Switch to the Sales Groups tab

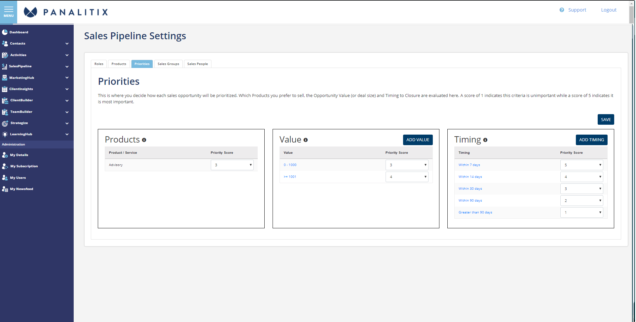click(168, 64)
